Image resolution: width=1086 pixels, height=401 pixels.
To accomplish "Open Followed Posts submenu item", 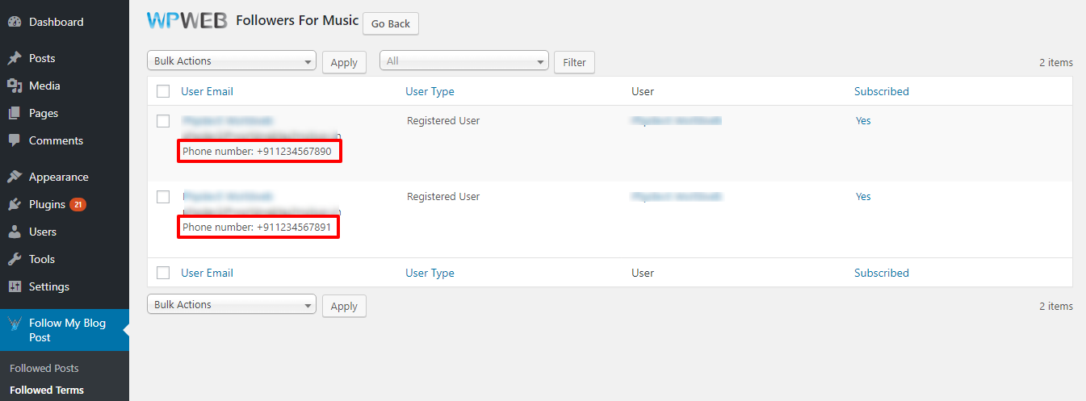I will tap(44, 368).
